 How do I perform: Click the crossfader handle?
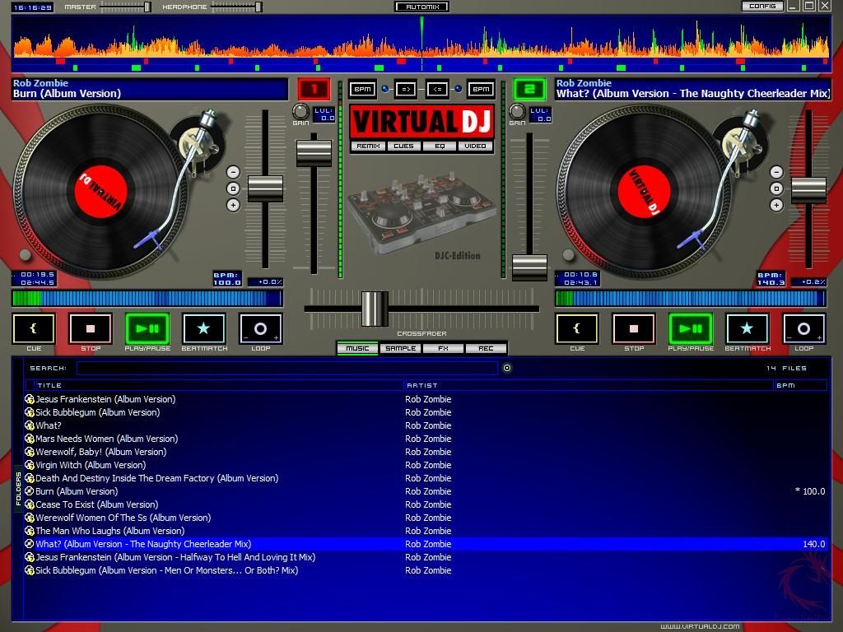pyautogui.click(x=375, y=309)
